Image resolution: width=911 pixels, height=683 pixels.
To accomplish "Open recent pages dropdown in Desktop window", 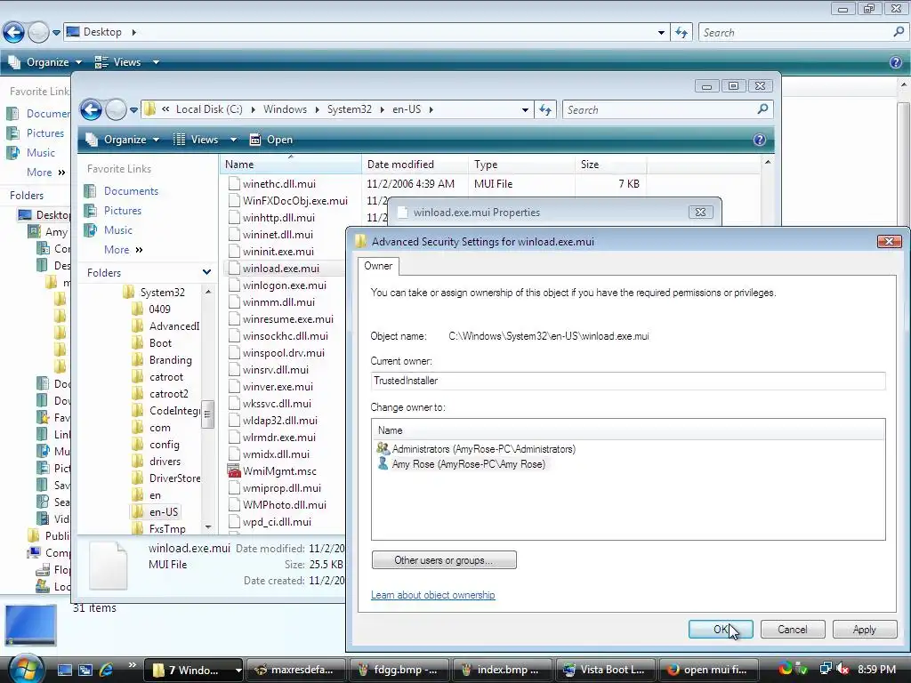I will (x=56, y=33).
